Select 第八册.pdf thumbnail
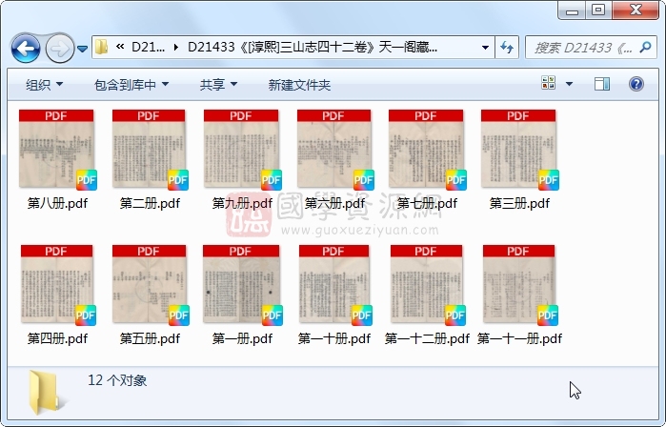The height and width of the screenshot is (427, 666). [57, 150]
